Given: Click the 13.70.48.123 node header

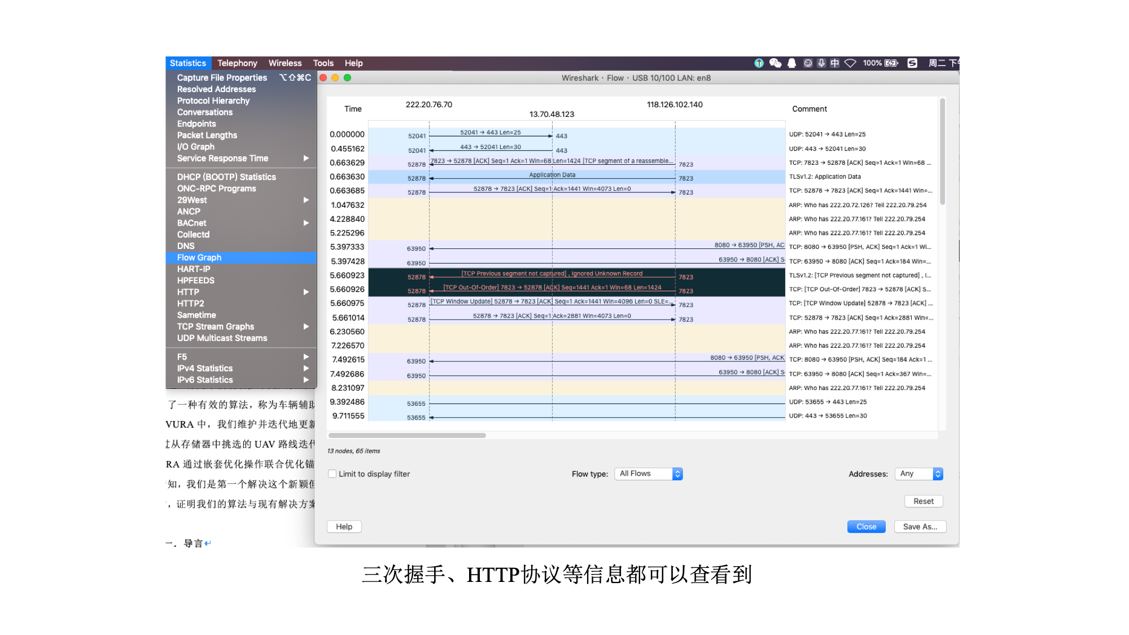Looking at the screenshot, I should (x=552, y=114).
